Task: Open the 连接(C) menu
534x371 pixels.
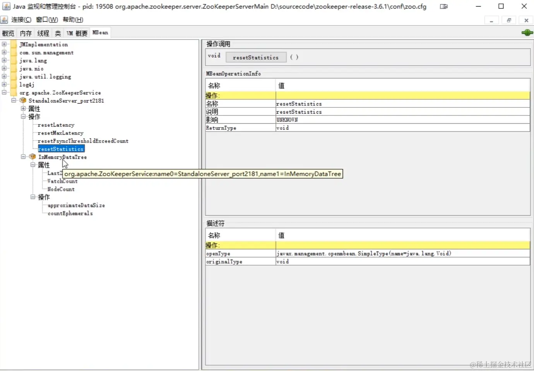Action: 21,20
